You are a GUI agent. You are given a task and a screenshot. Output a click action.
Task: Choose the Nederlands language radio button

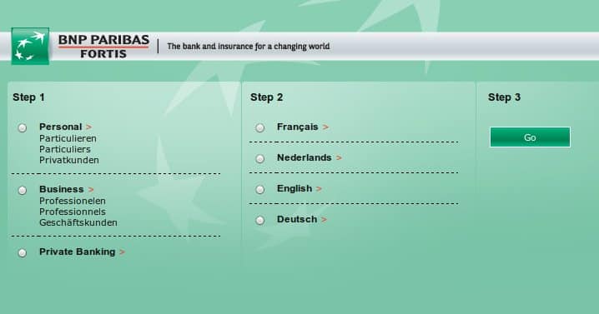coord(260,159)
